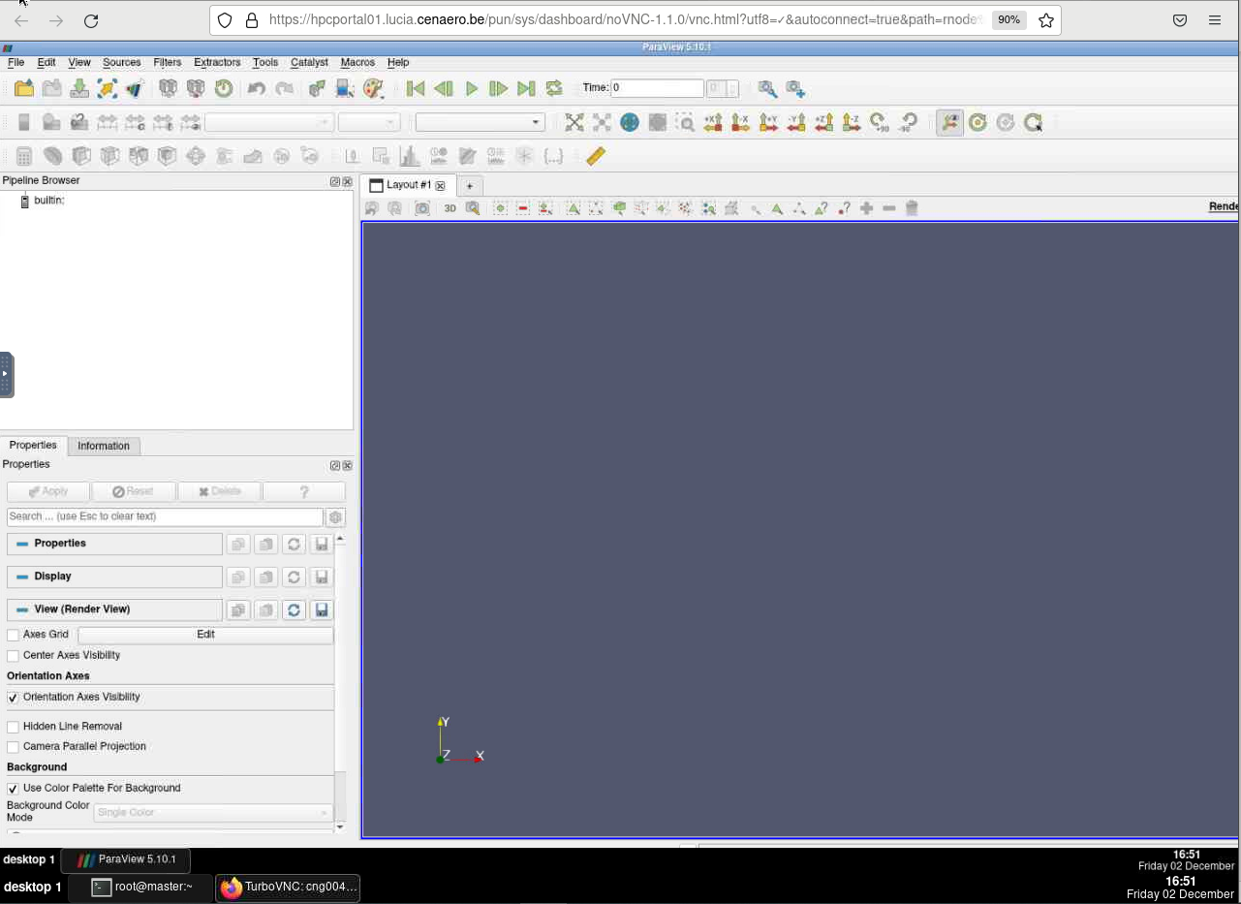
Task: Open the Load color palette icon
Action: (373, 88)
